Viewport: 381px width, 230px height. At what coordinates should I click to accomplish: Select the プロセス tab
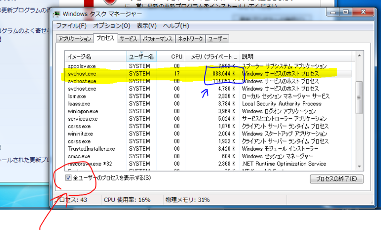105,38
